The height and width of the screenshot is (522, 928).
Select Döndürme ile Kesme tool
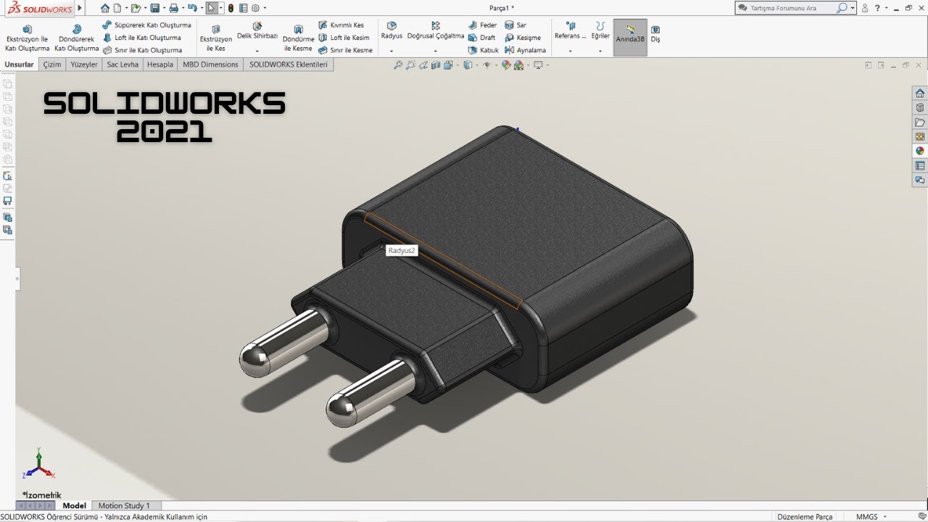click(x=298, y=38)
